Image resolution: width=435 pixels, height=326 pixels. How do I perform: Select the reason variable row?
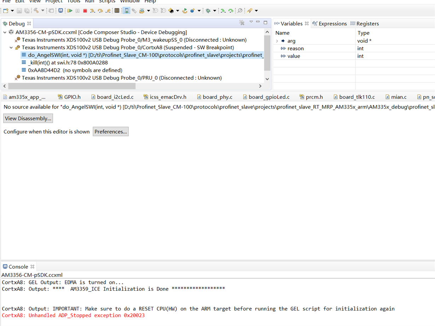[354, 48]
